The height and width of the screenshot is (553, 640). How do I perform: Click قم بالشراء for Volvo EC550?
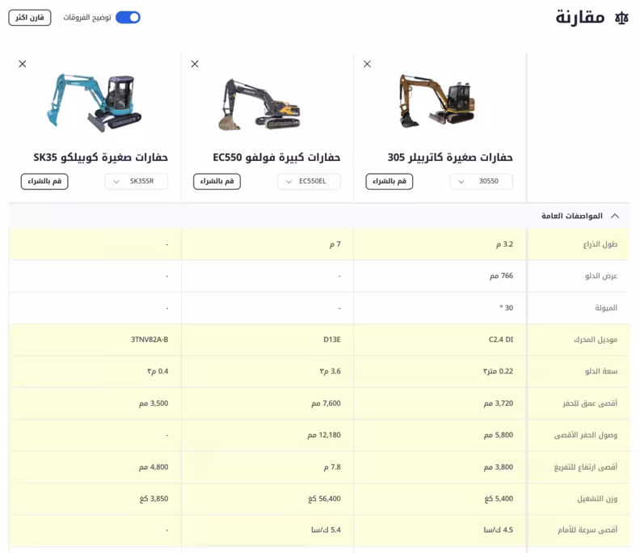point(217,181)
